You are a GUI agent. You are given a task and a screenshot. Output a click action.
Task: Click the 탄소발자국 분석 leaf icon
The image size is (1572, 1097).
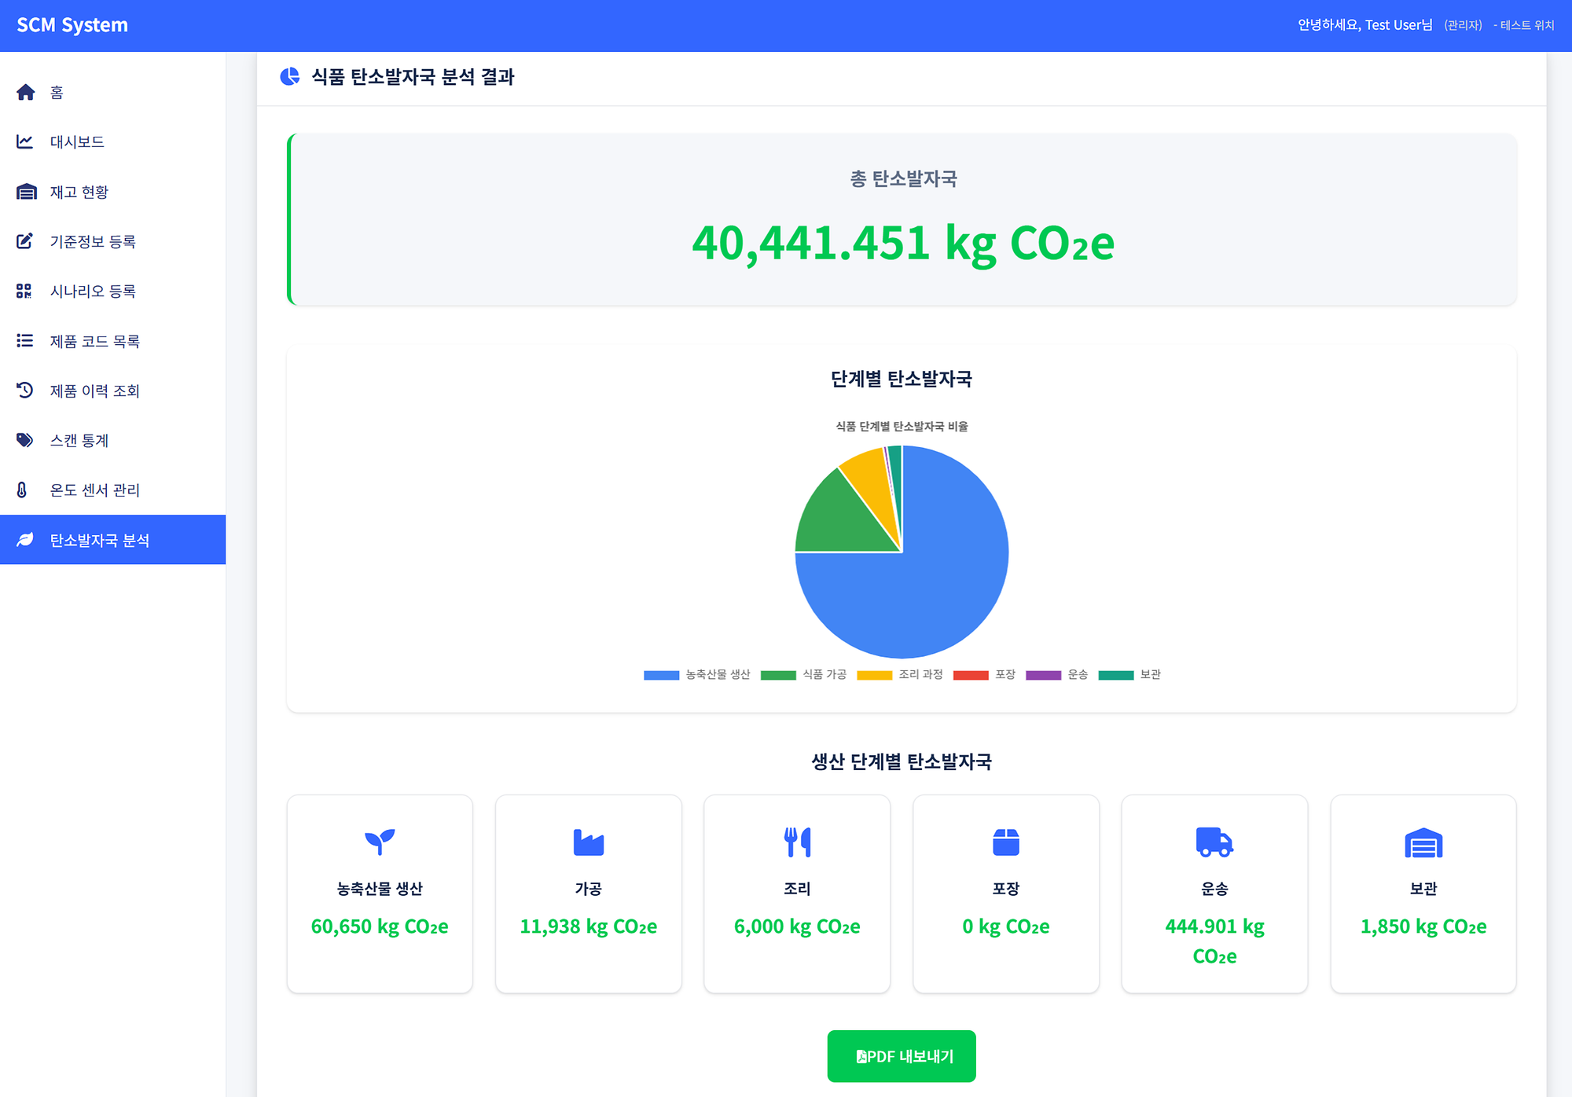tap(26, 540)
